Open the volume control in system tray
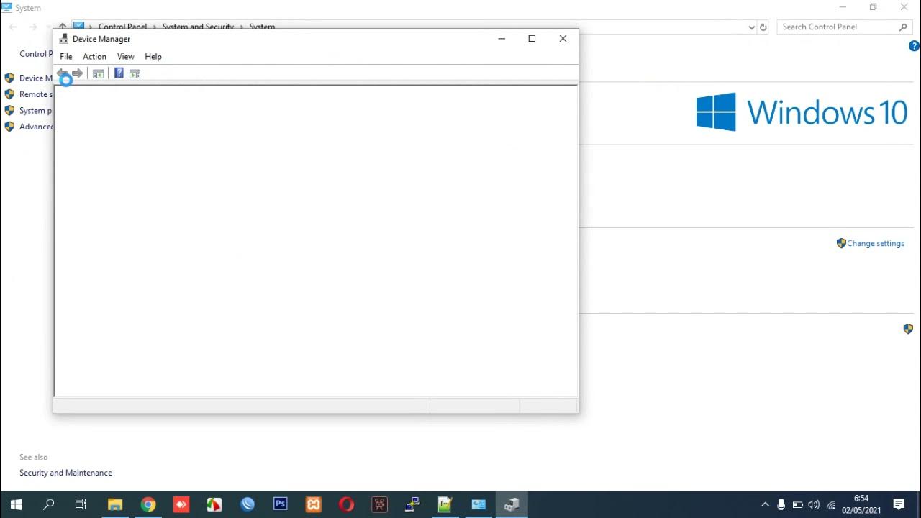The height and width of the screenshot is (518, 921). pyautogui.click(x=815, y=504)
